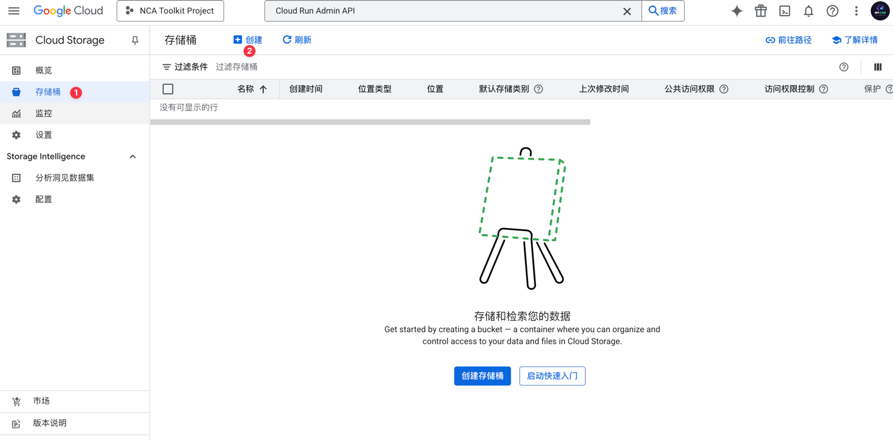The image size is (893, 440).
Task: Open the notifications bell
Action: pos(808,10)
